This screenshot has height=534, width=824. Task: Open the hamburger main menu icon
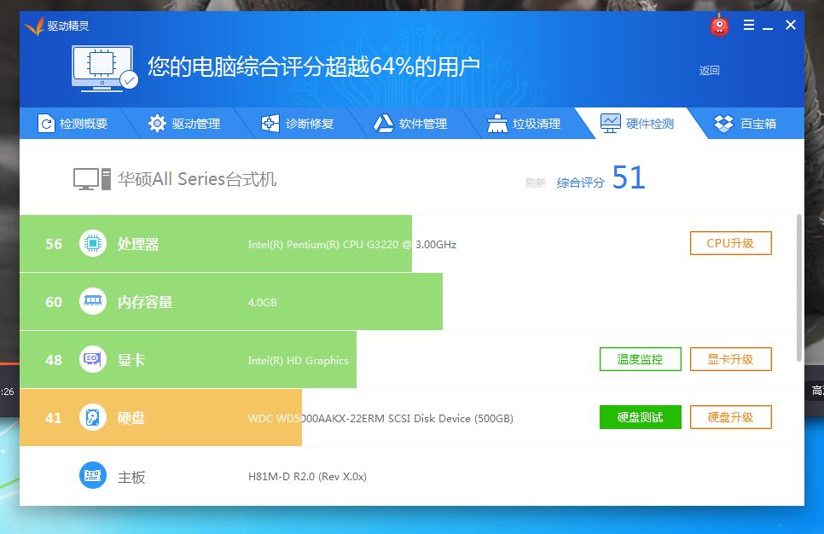tap(749, 25)
